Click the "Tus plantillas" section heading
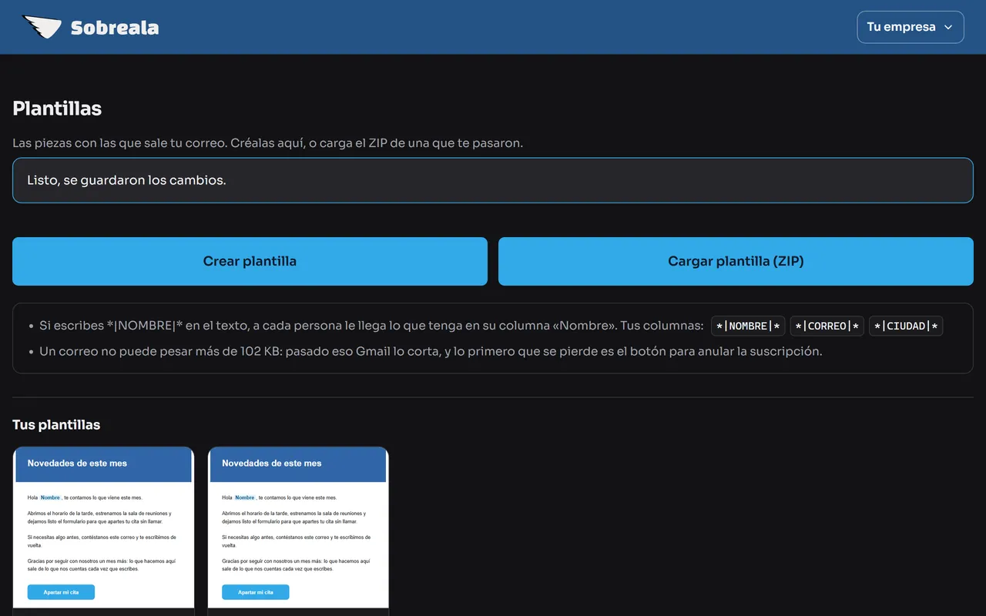The width and height of the screenshot is (986, 616). coord(56,425)
